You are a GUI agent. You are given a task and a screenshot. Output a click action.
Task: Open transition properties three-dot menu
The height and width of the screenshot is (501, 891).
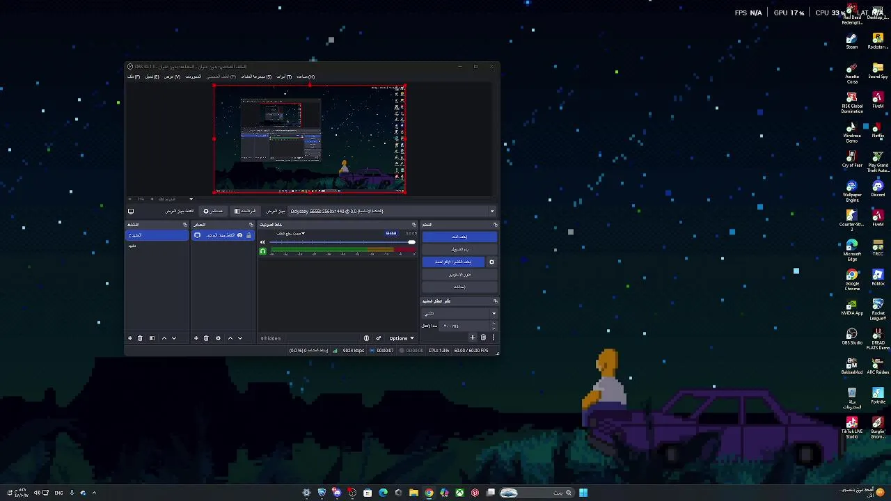pyautogui.click(x=494, y=337)
